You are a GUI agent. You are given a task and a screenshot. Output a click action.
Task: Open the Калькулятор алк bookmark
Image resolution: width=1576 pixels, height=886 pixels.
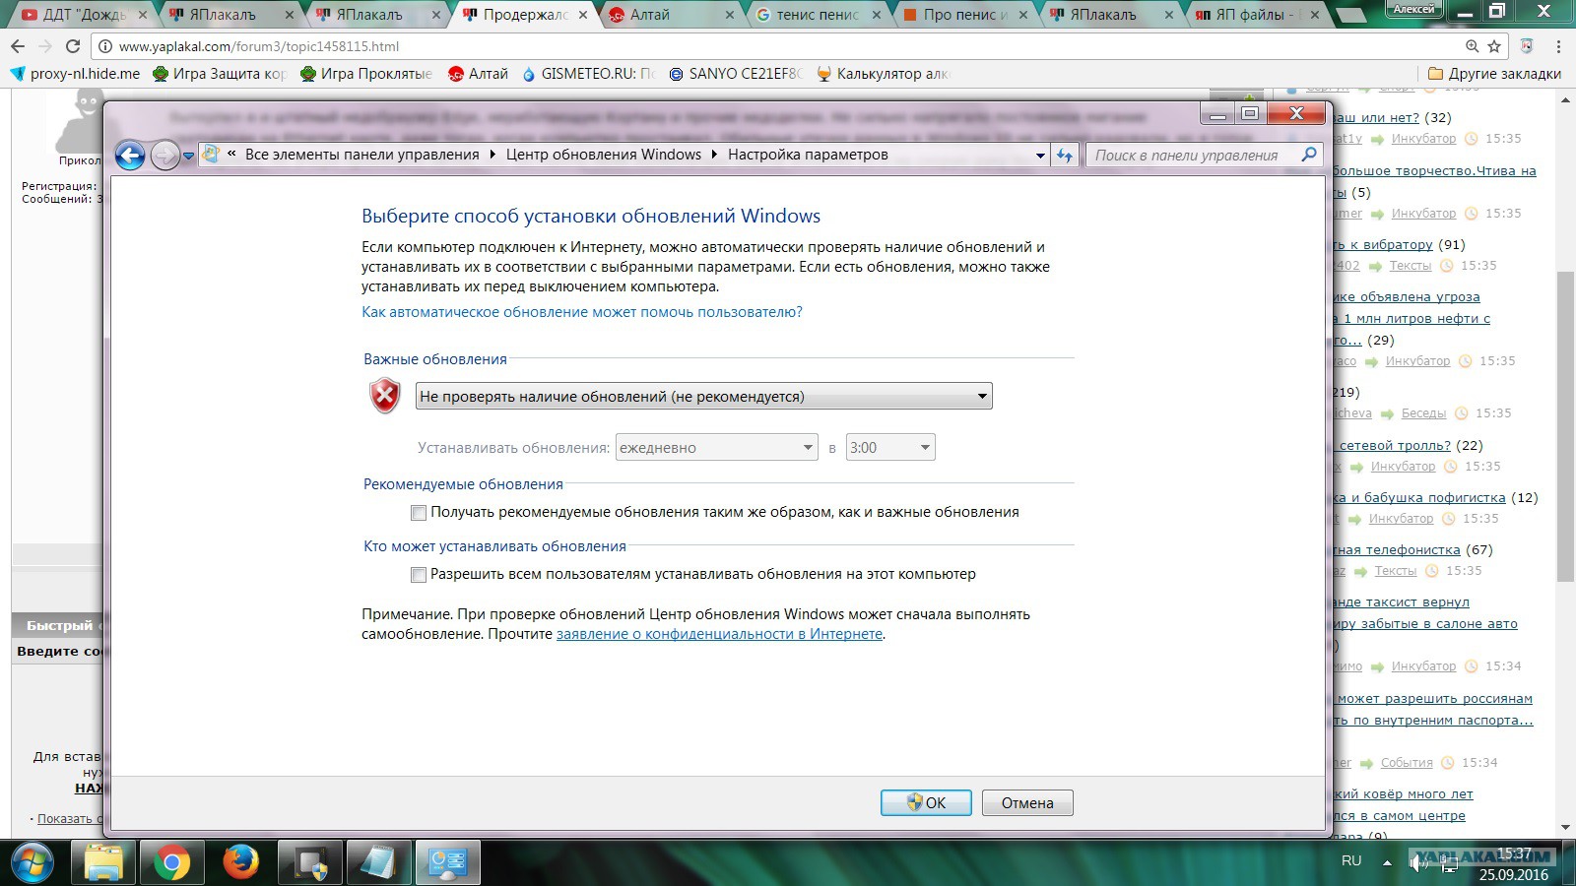pos(883,73)
